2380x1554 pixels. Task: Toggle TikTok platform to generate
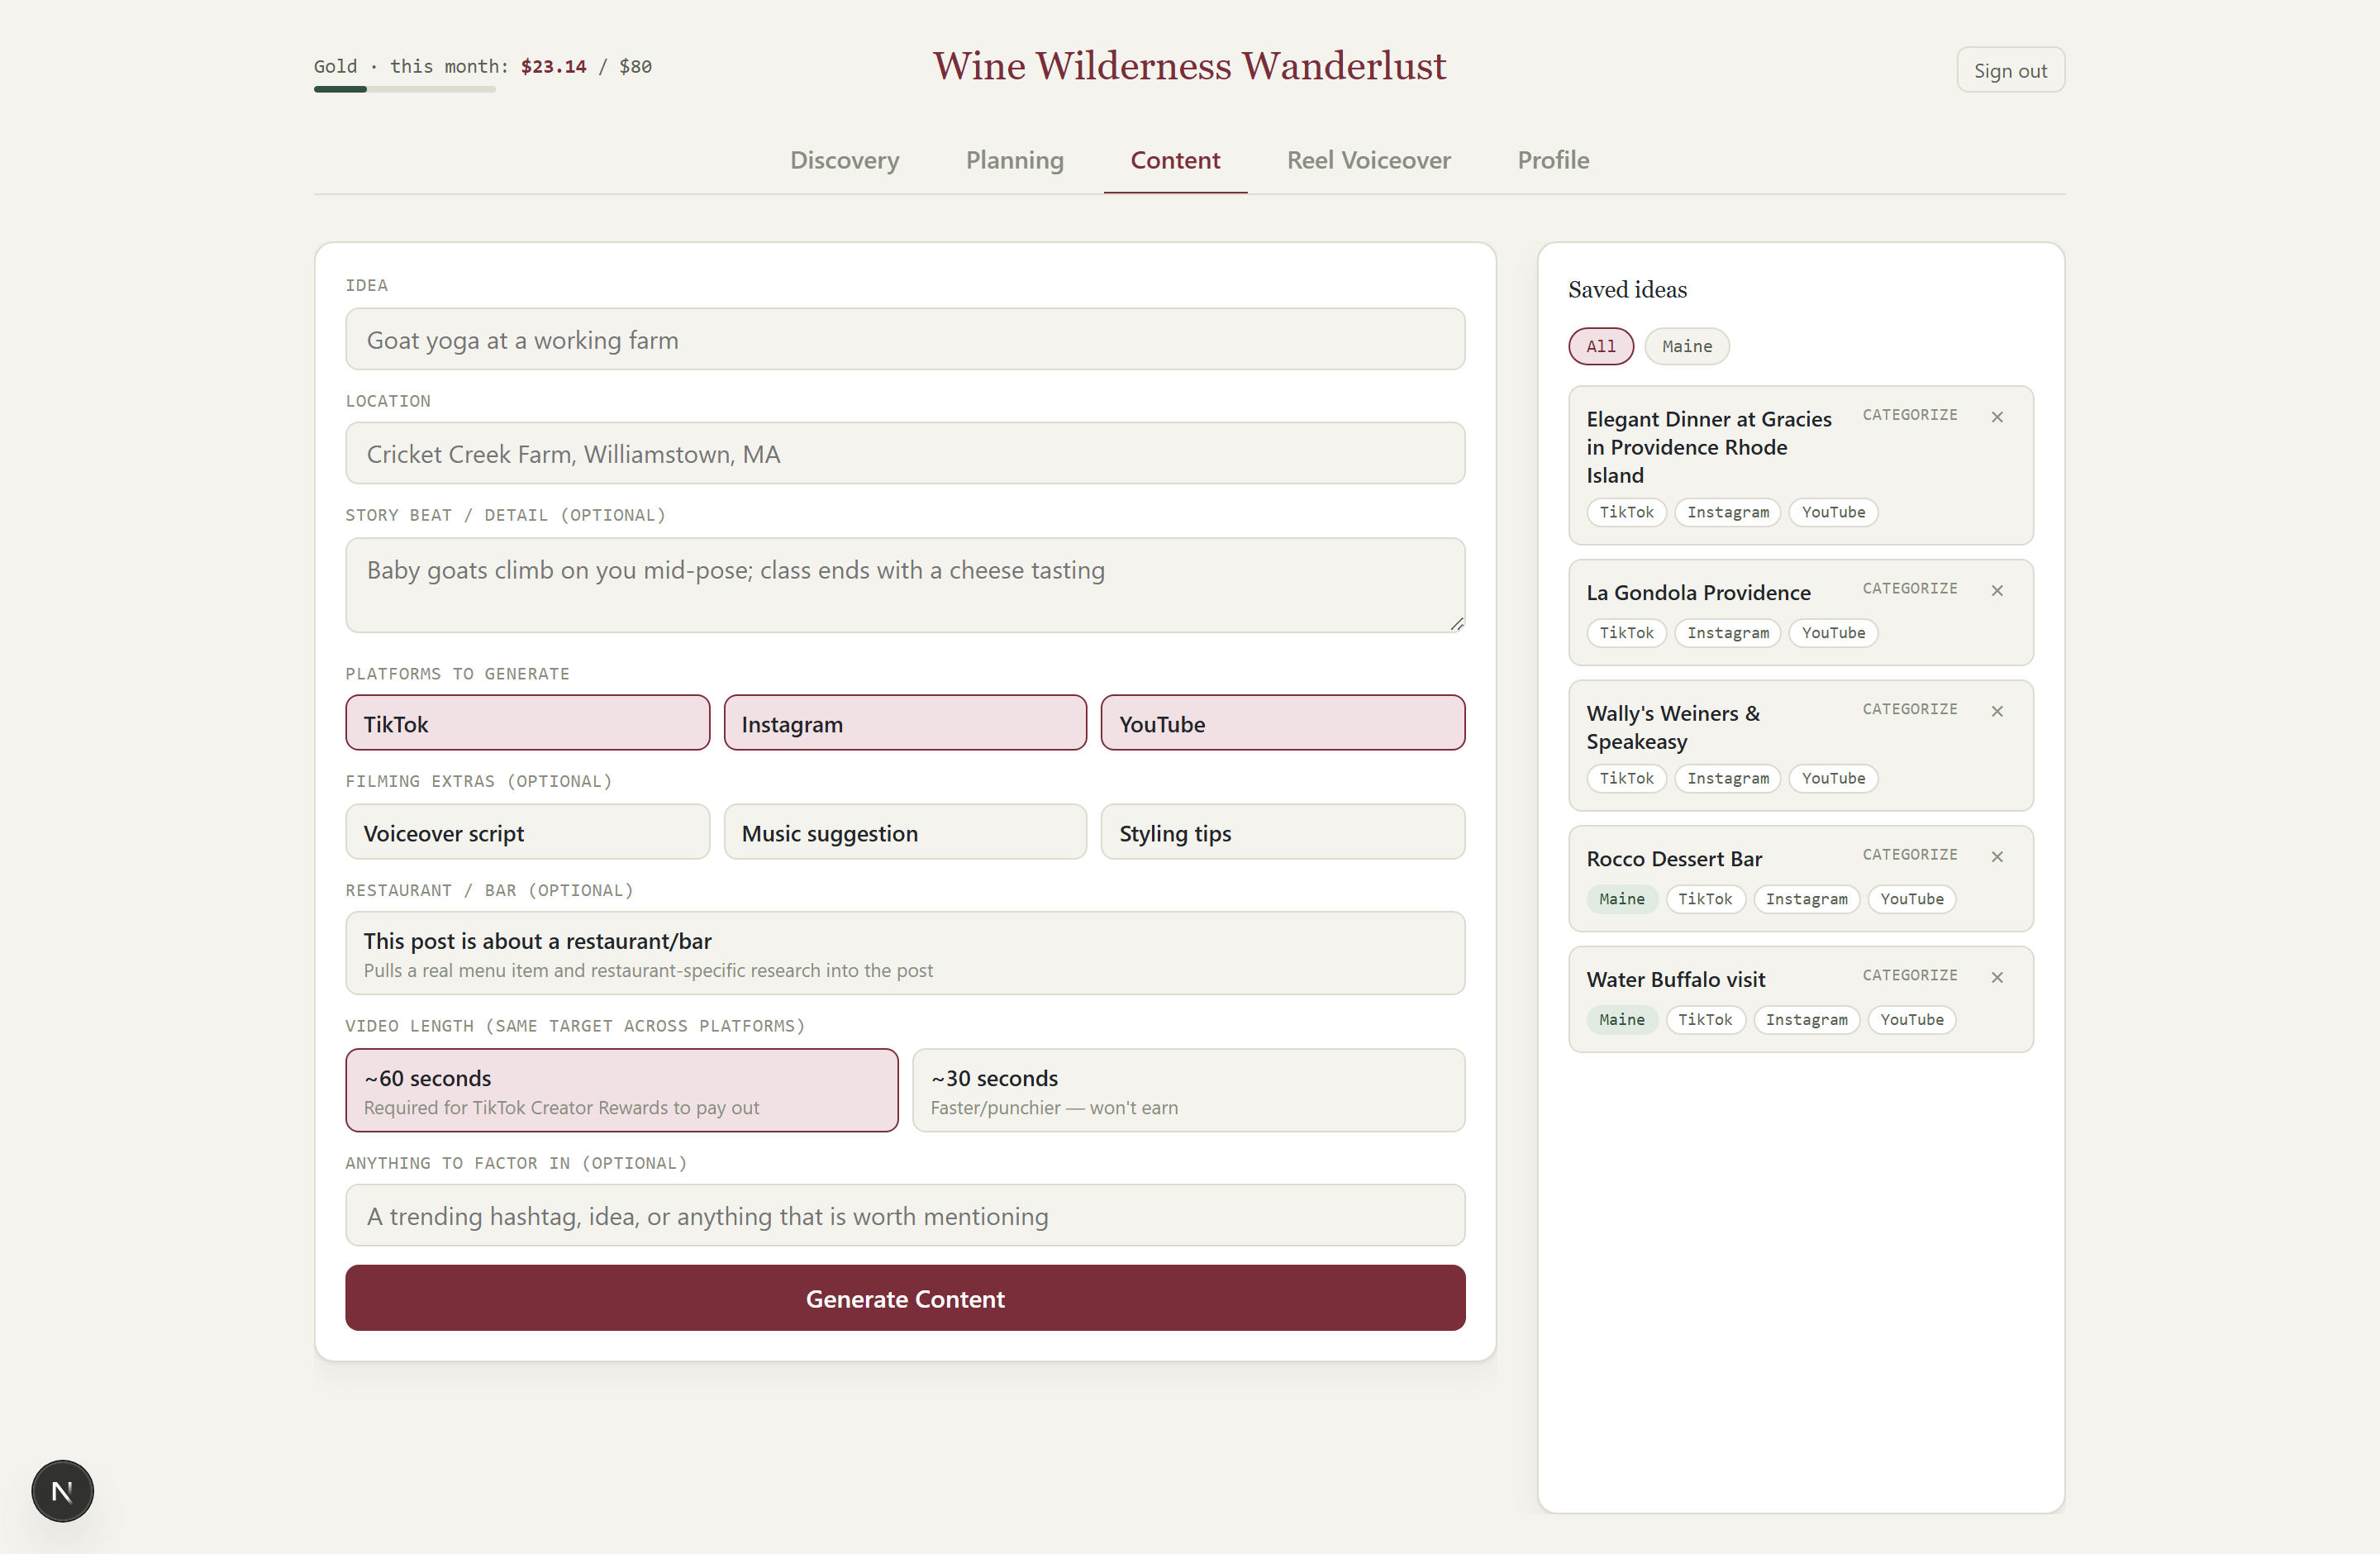527,723
